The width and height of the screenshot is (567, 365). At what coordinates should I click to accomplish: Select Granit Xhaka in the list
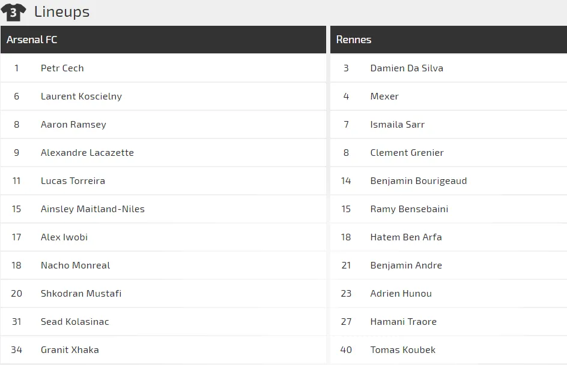70,350
